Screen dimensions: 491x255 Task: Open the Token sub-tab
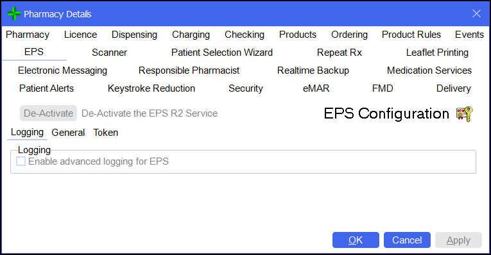(x=105, y=133)
